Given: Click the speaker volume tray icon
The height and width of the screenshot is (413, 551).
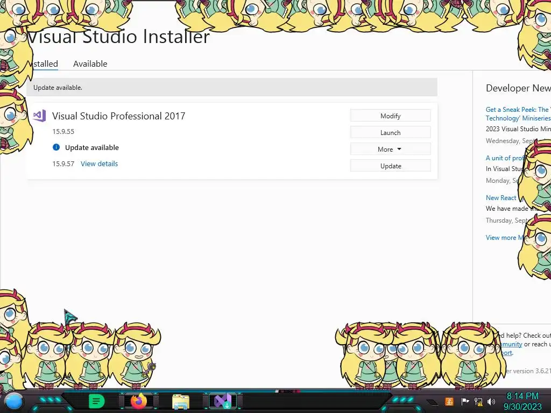Looking at the screenshot, I should [x=491, y=401].
